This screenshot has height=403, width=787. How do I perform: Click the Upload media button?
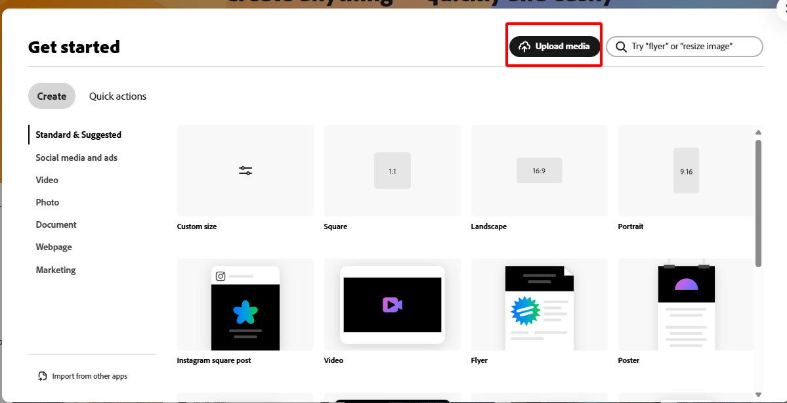point(555,47)
